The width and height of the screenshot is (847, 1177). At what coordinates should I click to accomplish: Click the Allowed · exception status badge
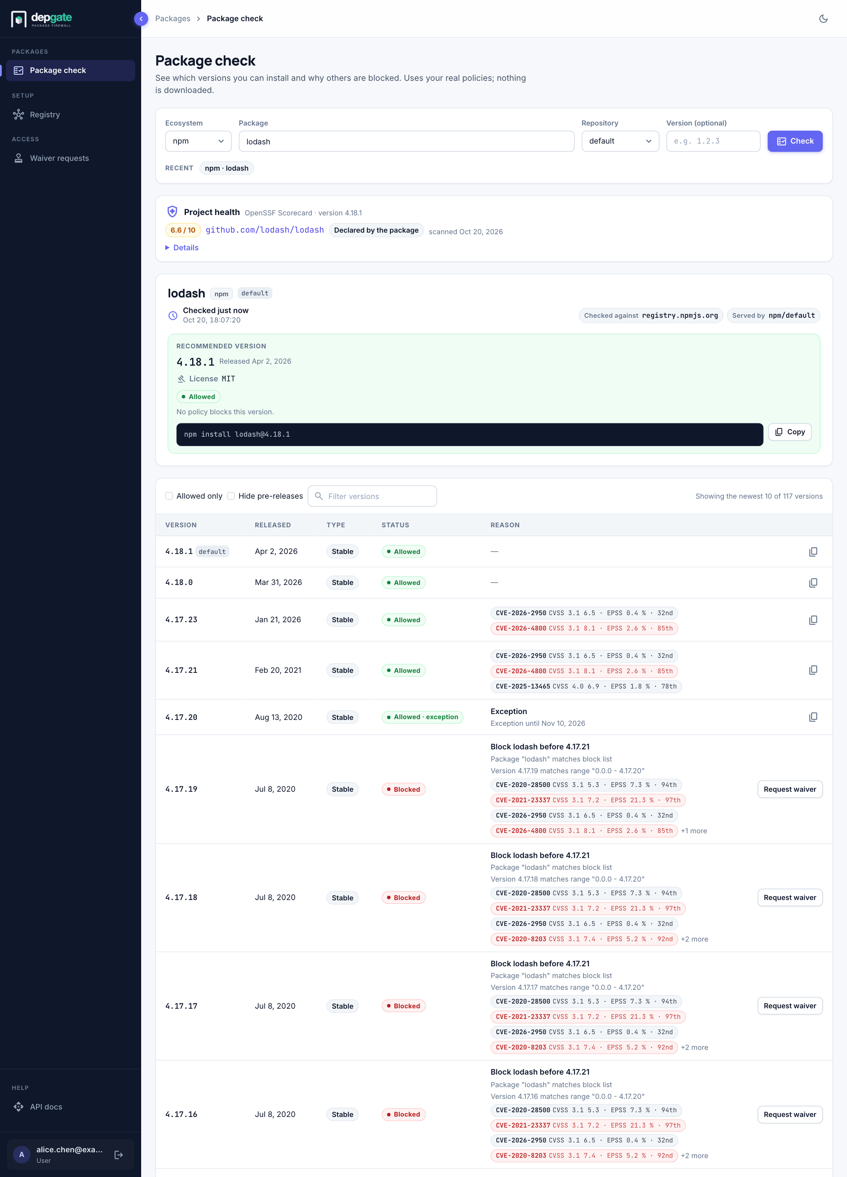click(422, 717)
